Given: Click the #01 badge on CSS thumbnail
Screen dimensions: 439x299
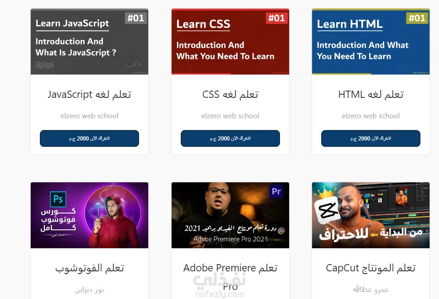Looking at the screenshot, I should coord(276,18).
